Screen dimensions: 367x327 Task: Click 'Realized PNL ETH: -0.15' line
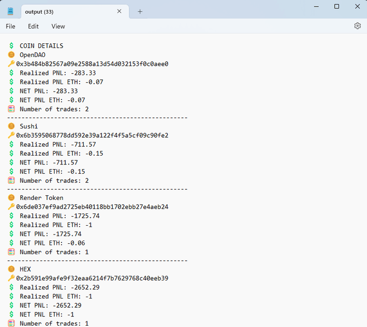(x=61, y=153)
